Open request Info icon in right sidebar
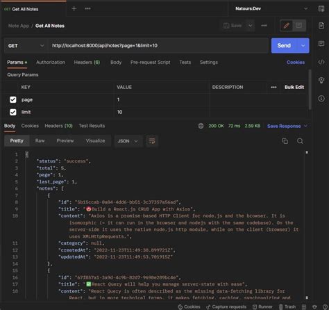This screenshot has width=329, height=310. click(321, 99)
